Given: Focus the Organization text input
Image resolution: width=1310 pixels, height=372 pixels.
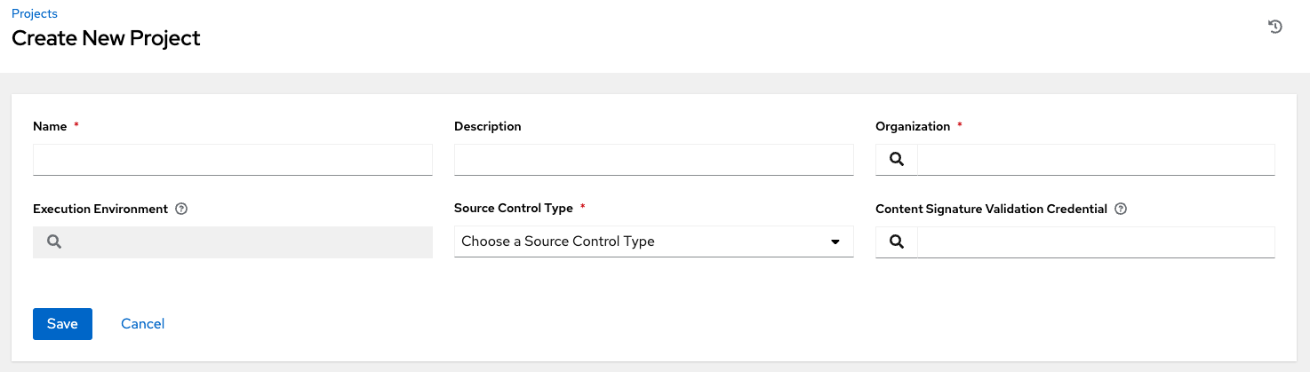Looking at the screenshot, I should [1096, 160].
